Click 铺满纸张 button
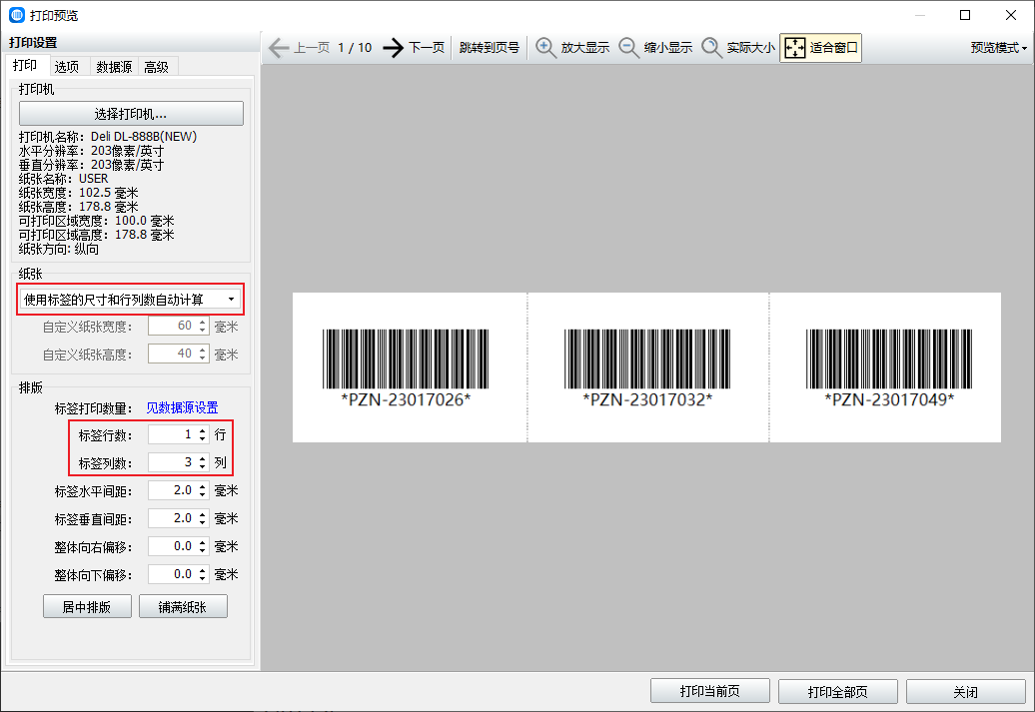 click(183, 606)
